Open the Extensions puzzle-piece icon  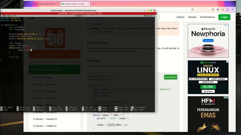227,9
